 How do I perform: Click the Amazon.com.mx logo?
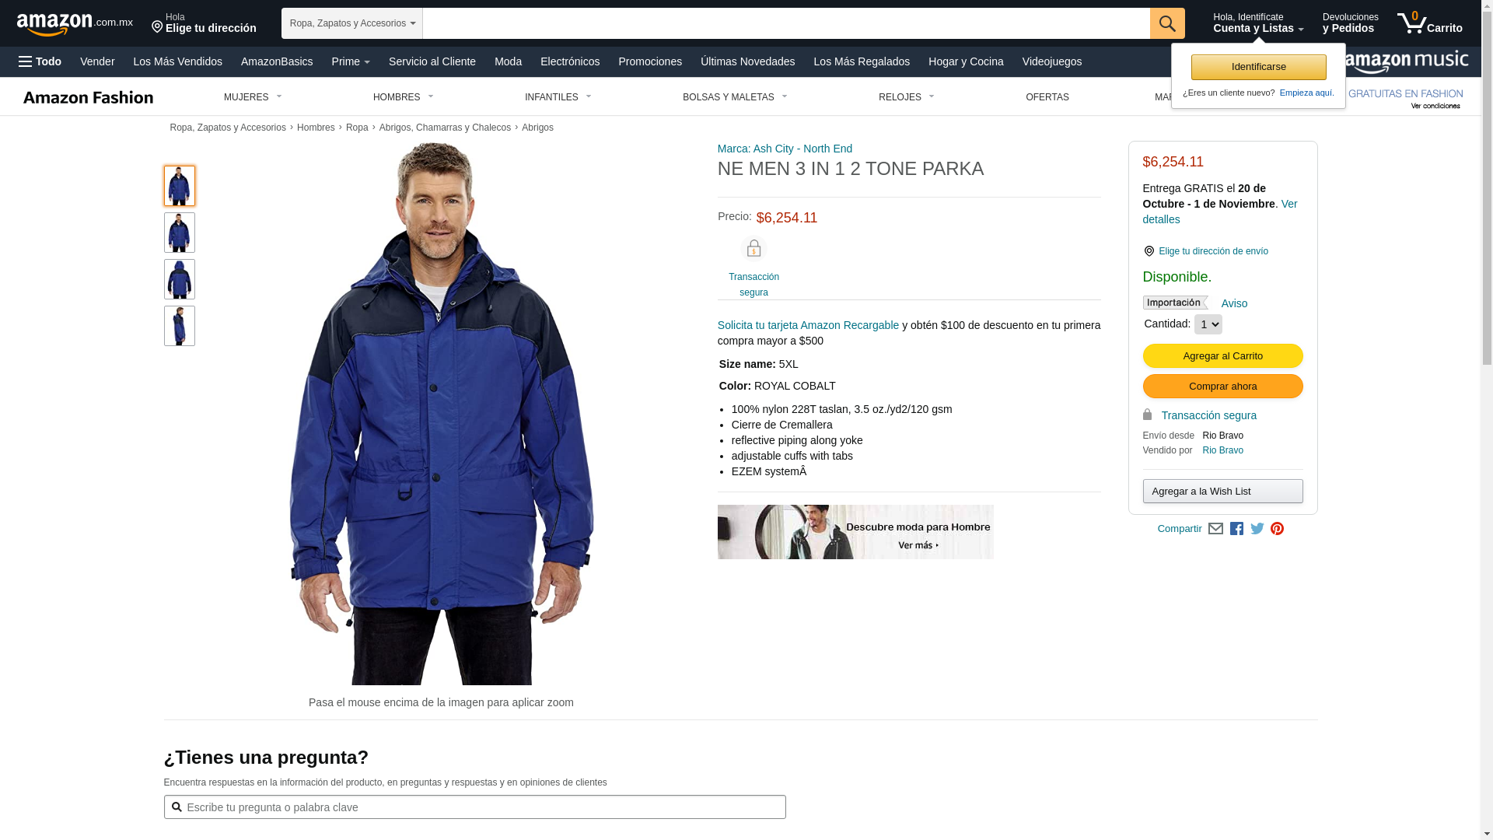[x=75, y=24]
